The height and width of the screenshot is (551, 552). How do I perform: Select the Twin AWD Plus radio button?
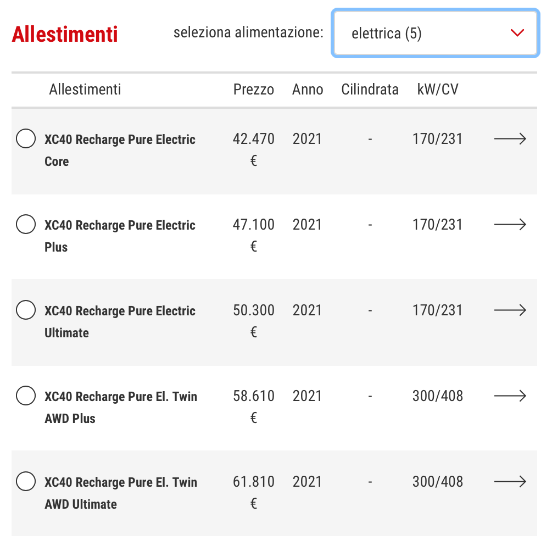(x=26, y=396)
